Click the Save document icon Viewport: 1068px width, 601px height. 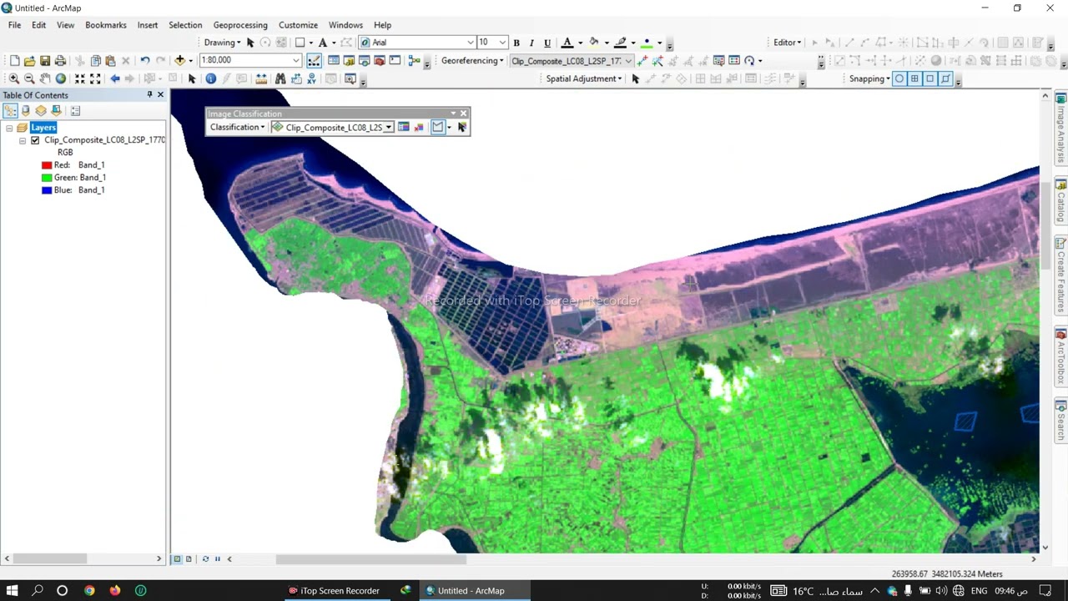pyautogui.click(x=45, y=60)
